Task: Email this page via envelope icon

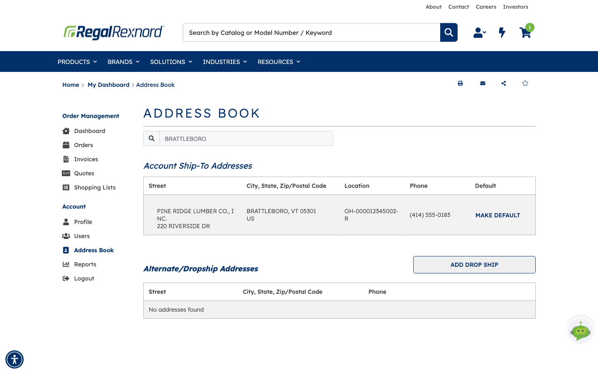Action: click(x=483, y=84)
